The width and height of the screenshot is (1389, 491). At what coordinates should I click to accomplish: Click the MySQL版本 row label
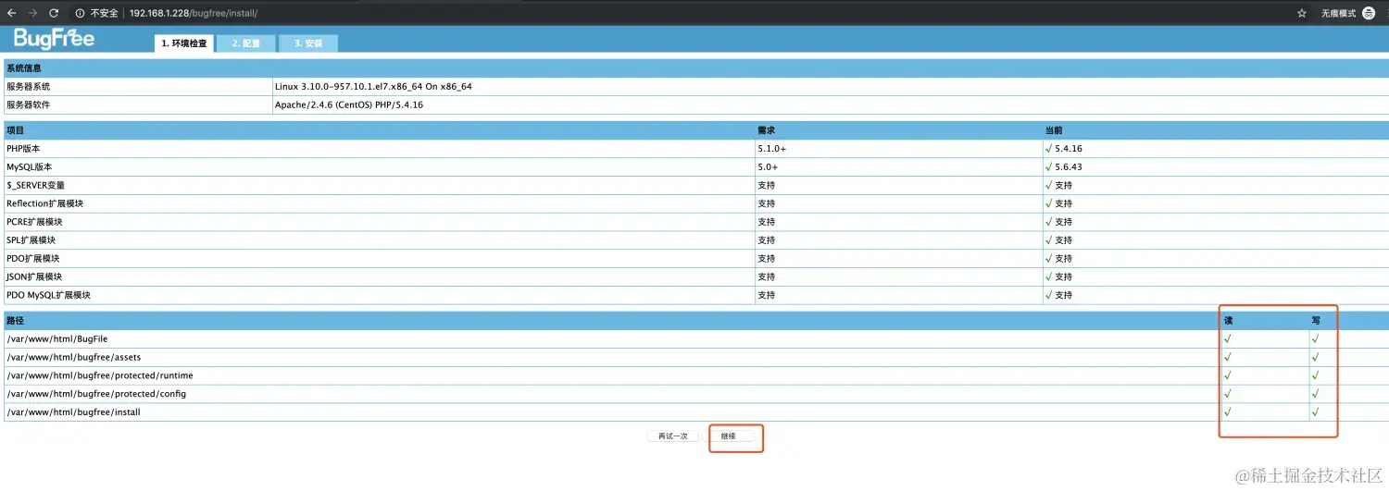pos(30,167)
